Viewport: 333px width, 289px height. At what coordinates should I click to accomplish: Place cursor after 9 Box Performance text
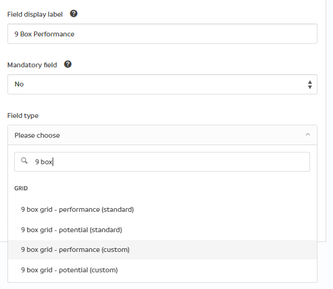coord(75,34)
